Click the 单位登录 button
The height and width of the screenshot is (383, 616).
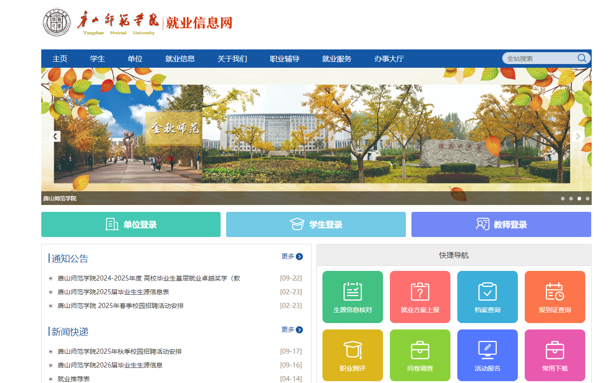coord(131,224)
